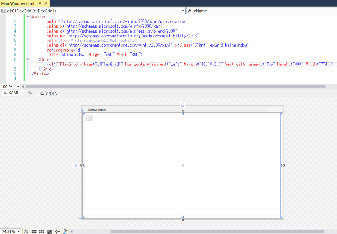Open the c1:C1FlexGrid element dropdown
The image size is (337, 234).
(183, 11)
